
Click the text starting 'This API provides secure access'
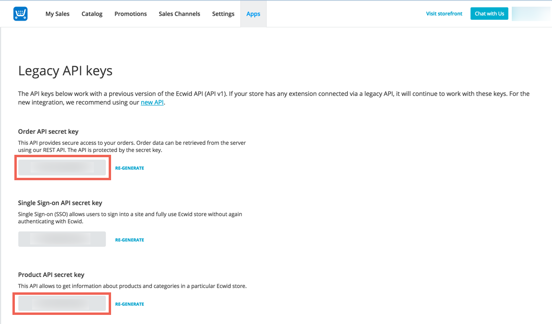132,146
